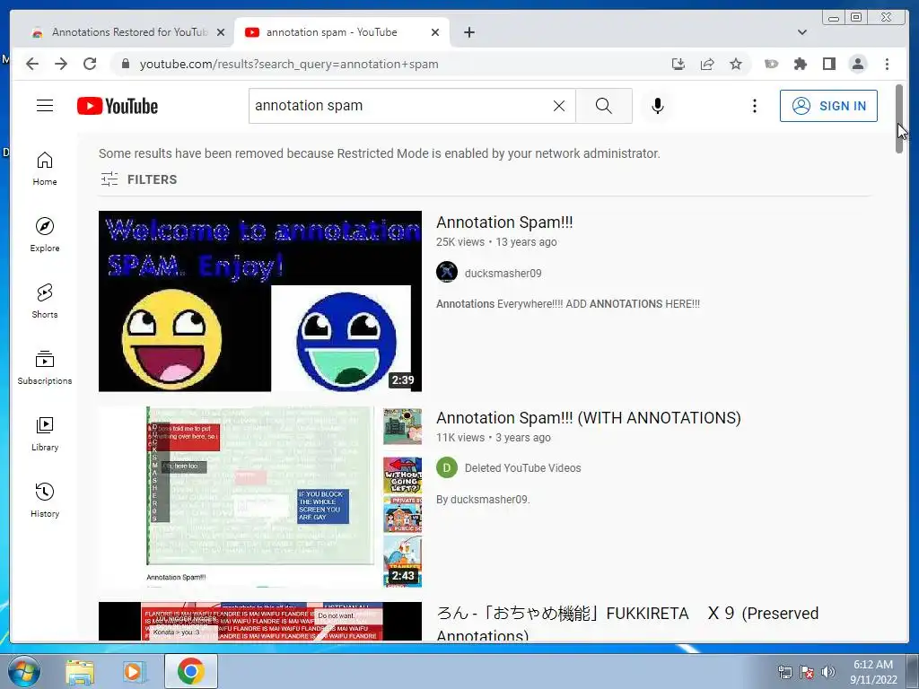Click the ducksmasher09 channel avatar
Image resolution: width=919 pixels, height=689 pixels.
click(x=447, y=273)
